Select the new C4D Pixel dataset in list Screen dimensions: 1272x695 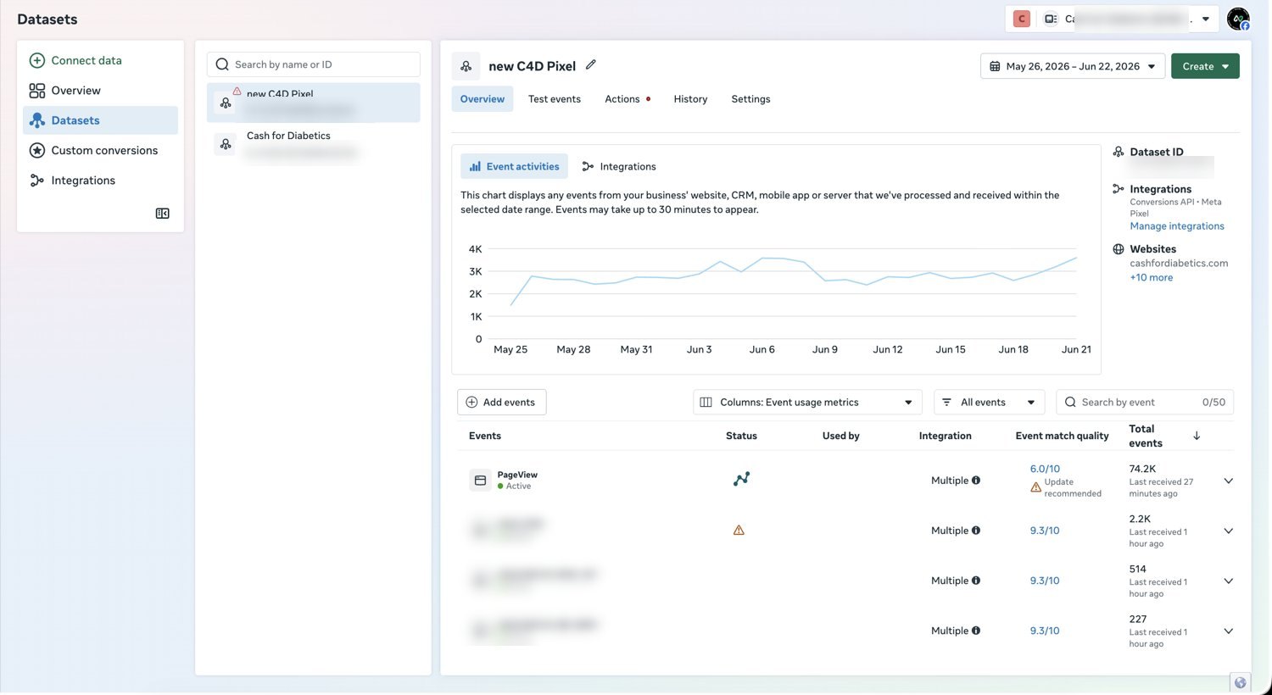[313, 103]
